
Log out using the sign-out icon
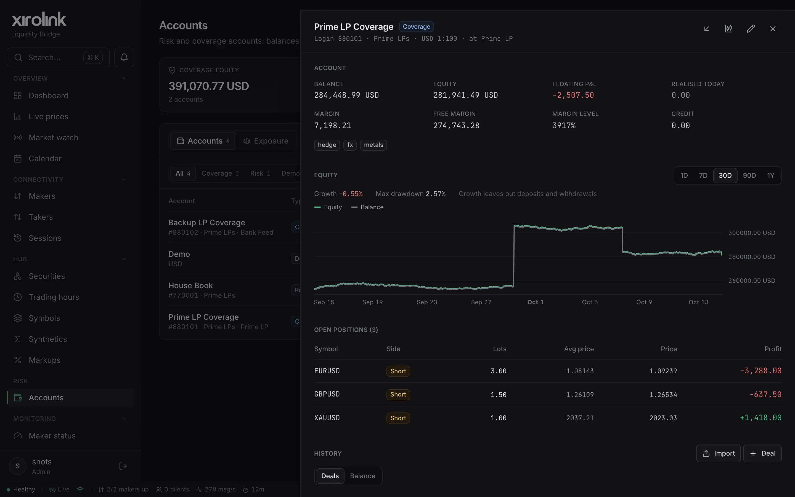[123, 466]
